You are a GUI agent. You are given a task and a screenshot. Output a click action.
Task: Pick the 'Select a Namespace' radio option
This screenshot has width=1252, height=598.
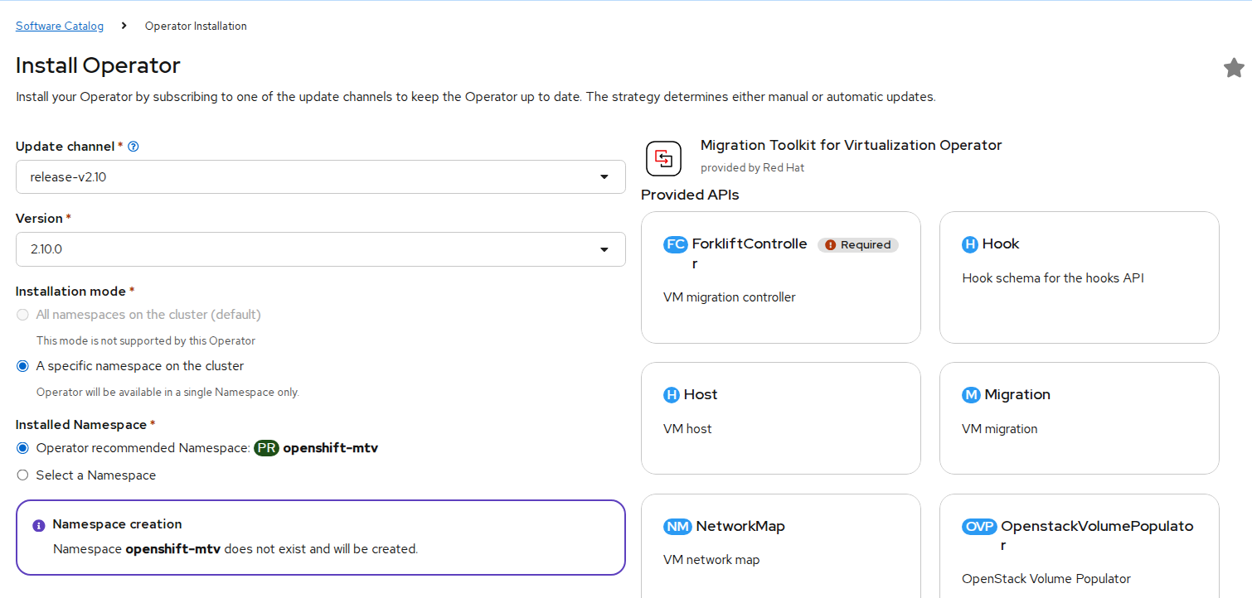pos(22,475)
